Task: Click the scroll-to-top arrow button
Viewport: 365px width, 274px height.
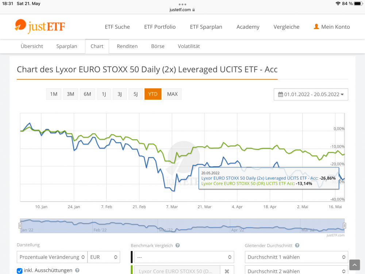Action: [x=354, y=265]
